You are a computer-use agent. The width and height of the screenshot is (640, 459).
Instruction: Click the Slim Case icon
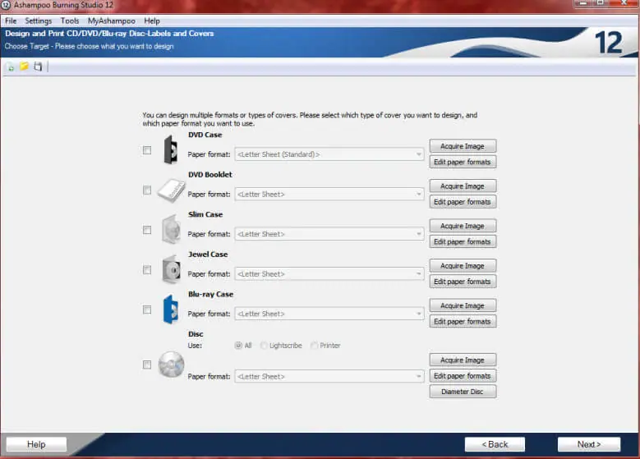(171, 229)
